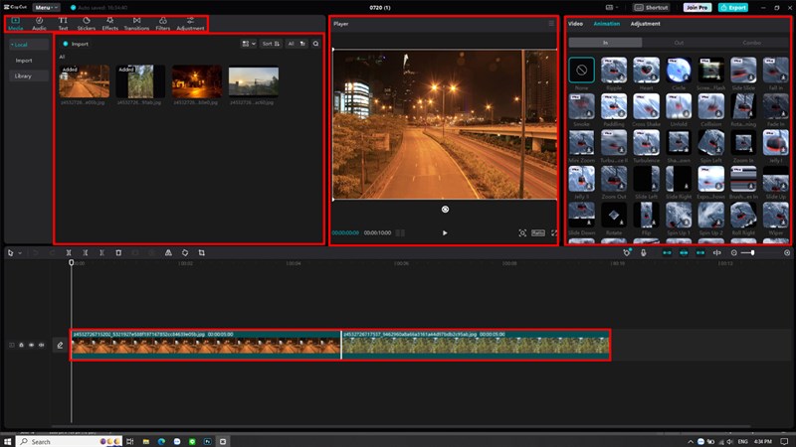Open the Text tab
The image size is (796, 447).
[x=63, y=23]
